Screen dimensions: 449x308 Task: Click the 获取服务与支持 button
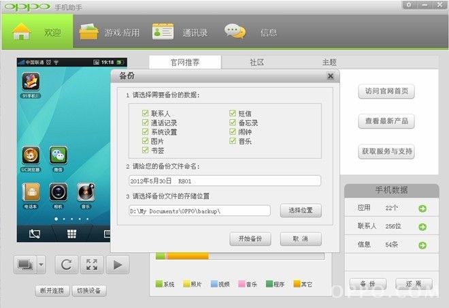(x=386, y=151)
